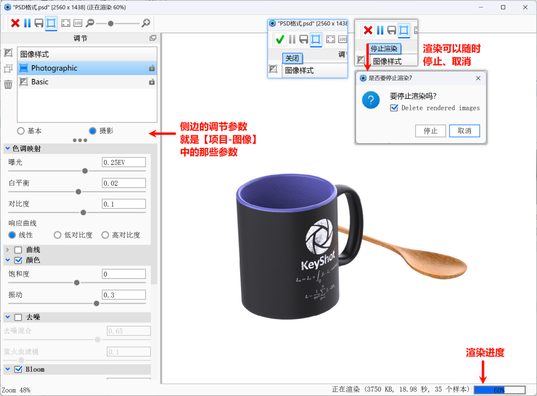Screen dimensions: 537x396
Task: Click the 白平衡 slider handle
Action: 79,192
